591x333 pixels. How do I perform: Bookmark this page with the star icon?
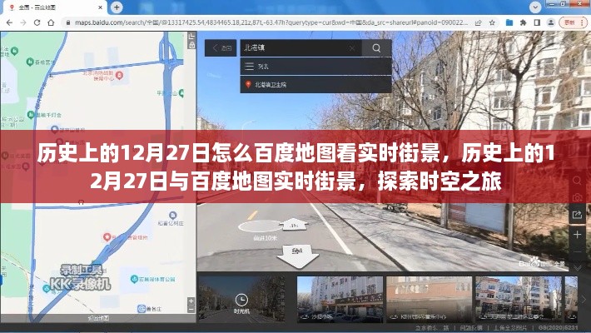coord(492,22)
